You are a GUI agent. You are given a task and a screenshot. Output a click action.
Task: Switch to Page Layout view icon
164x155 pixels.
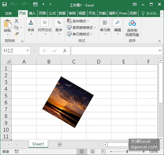pos(93,151)
